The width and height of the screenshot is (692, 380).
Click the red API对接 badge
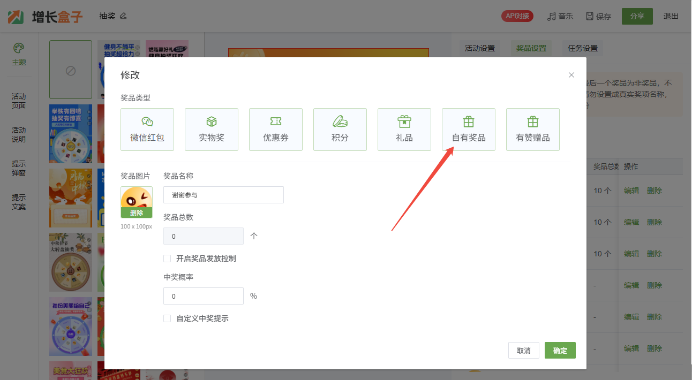pos(518,16)
